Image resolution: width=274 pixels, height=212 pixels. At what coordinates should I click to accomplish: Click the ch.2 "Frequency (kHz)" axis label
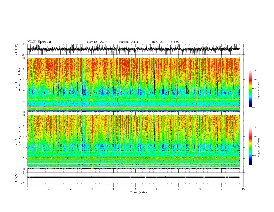19,138
